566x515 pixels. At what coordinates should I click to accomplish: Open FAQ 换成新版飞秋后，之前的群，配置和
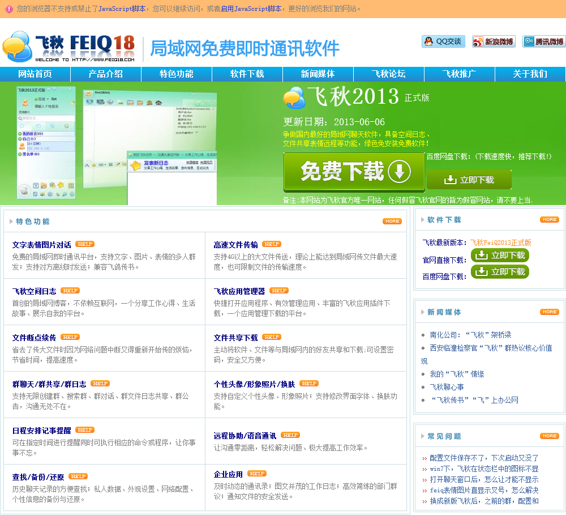[x=484, y=501]
